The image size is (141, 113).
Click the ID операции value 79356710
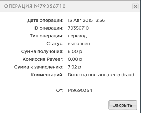[x=78, y=28]
